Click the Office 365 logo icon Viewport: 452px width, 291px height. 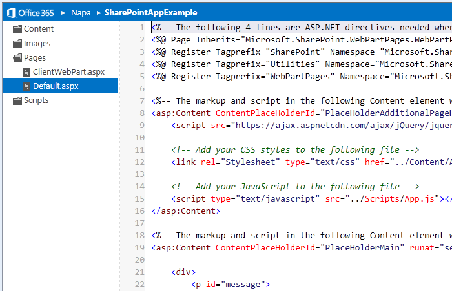[12, 13]
